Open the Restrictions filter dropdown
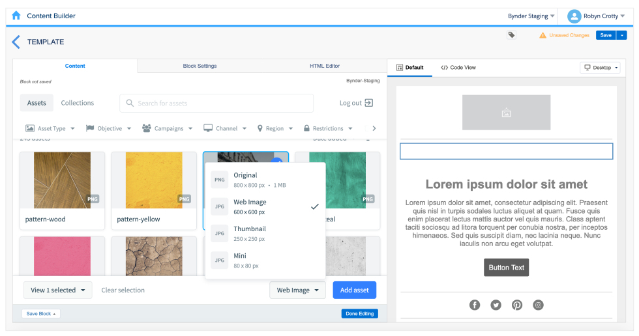 pos(328,128)
